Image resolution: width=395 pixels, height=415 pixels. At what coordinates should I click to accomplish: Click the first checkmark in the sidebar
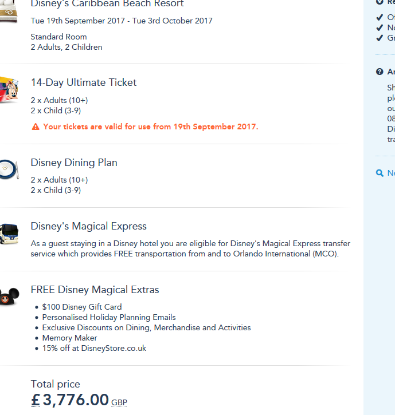380,17
